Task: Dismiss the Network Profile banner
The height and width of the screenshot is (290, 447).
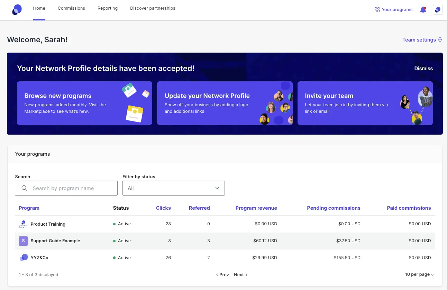Action: (423, 69)
